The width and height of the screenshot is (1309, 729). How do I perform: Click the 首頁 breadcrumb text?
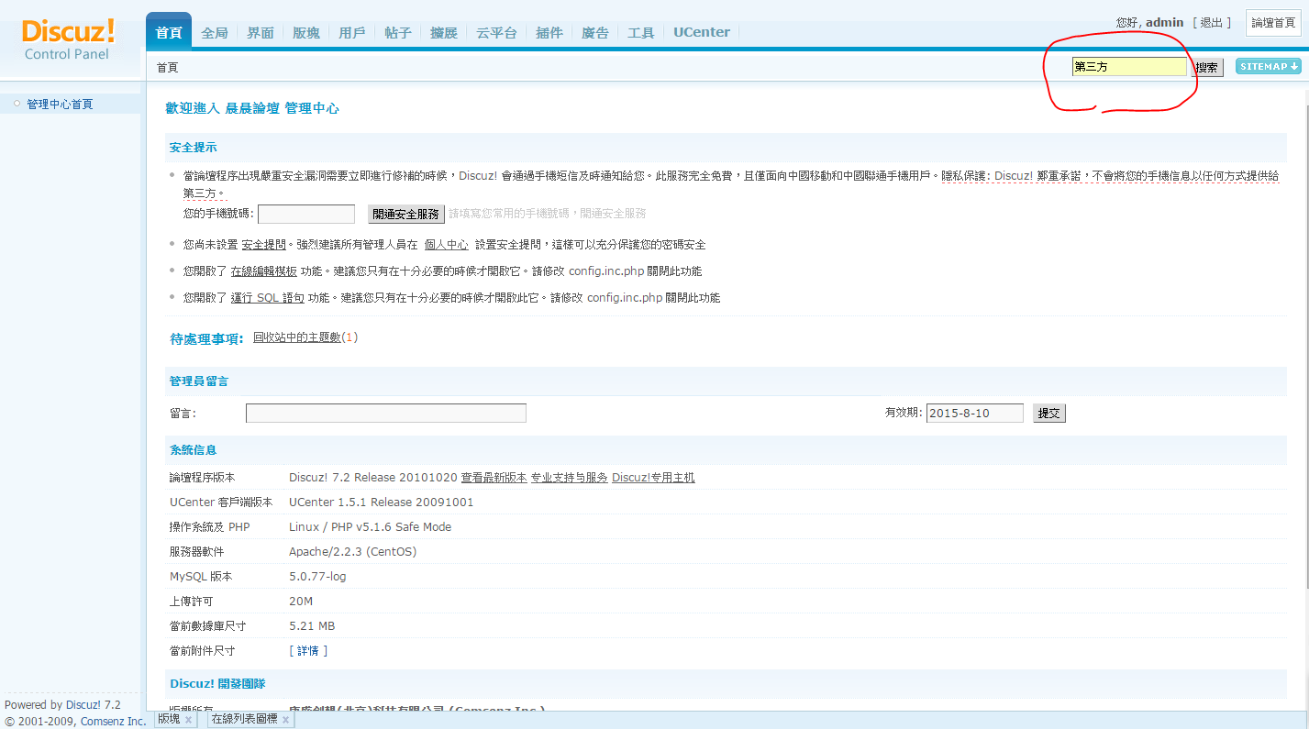click(167, 68)
